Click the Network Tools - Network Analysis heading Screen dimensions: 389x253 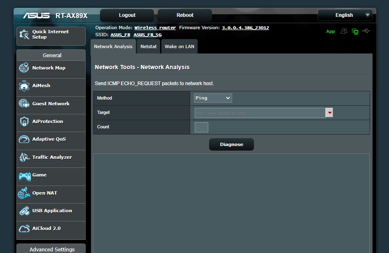(x=142, y=67)
